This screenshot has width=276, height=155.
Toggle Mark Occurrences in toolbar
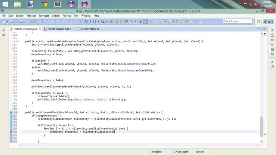coord(145,22)
